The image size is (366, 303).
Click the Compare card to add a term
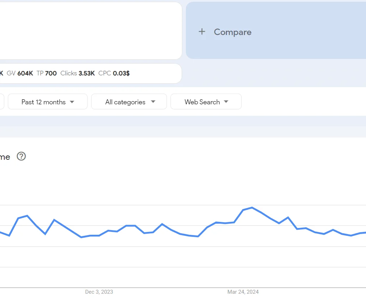click(x=232, y=32)
